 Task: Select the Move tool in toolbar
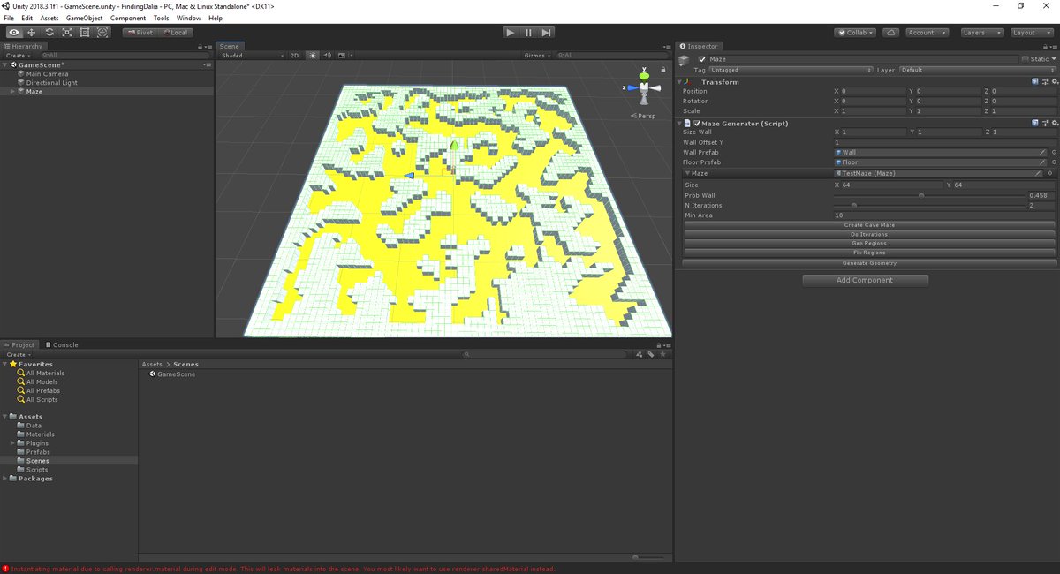(32, 32)
